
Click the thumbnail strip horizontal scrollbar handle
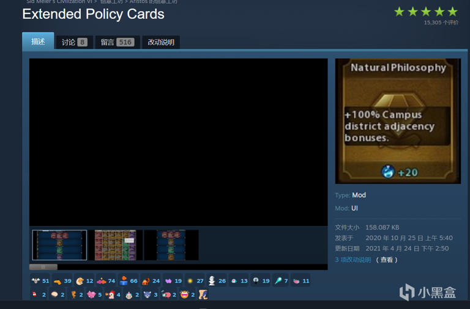click(43, 267)
